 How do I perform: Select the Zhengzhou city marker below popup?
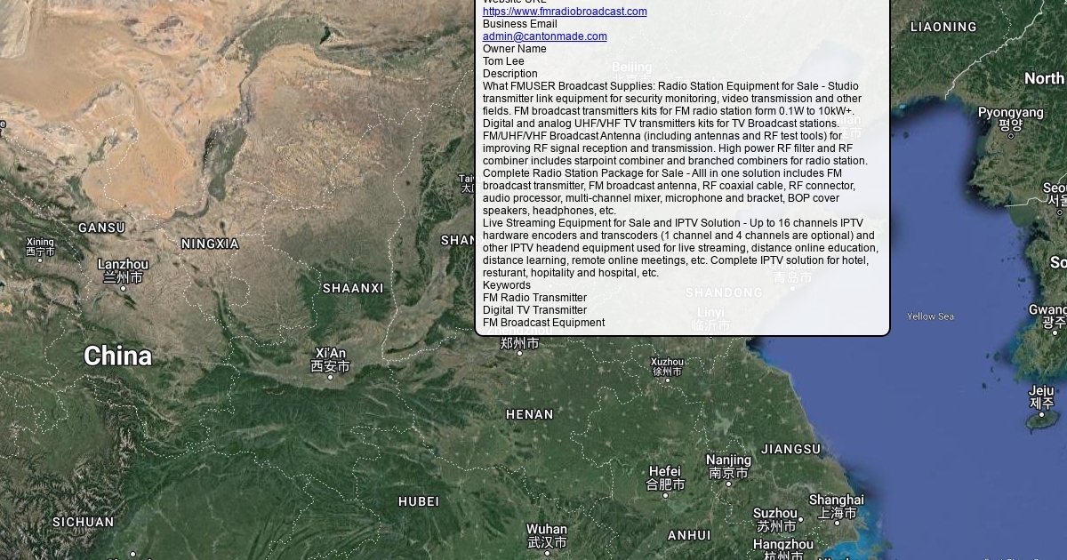(520, 353)
